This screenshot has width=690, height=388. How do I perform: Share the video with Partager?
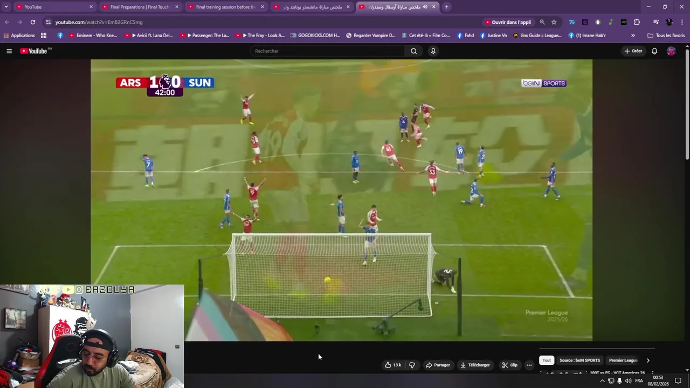pos(438,365)
